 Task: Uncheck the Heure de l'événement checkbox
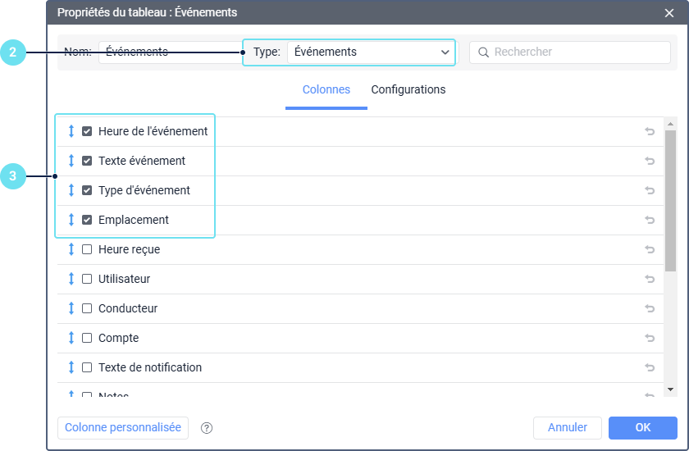point(87,131)
